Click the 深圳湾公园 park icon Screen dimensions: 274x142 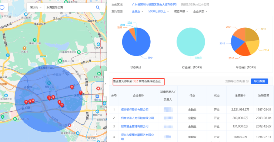[x=15, y=119]
